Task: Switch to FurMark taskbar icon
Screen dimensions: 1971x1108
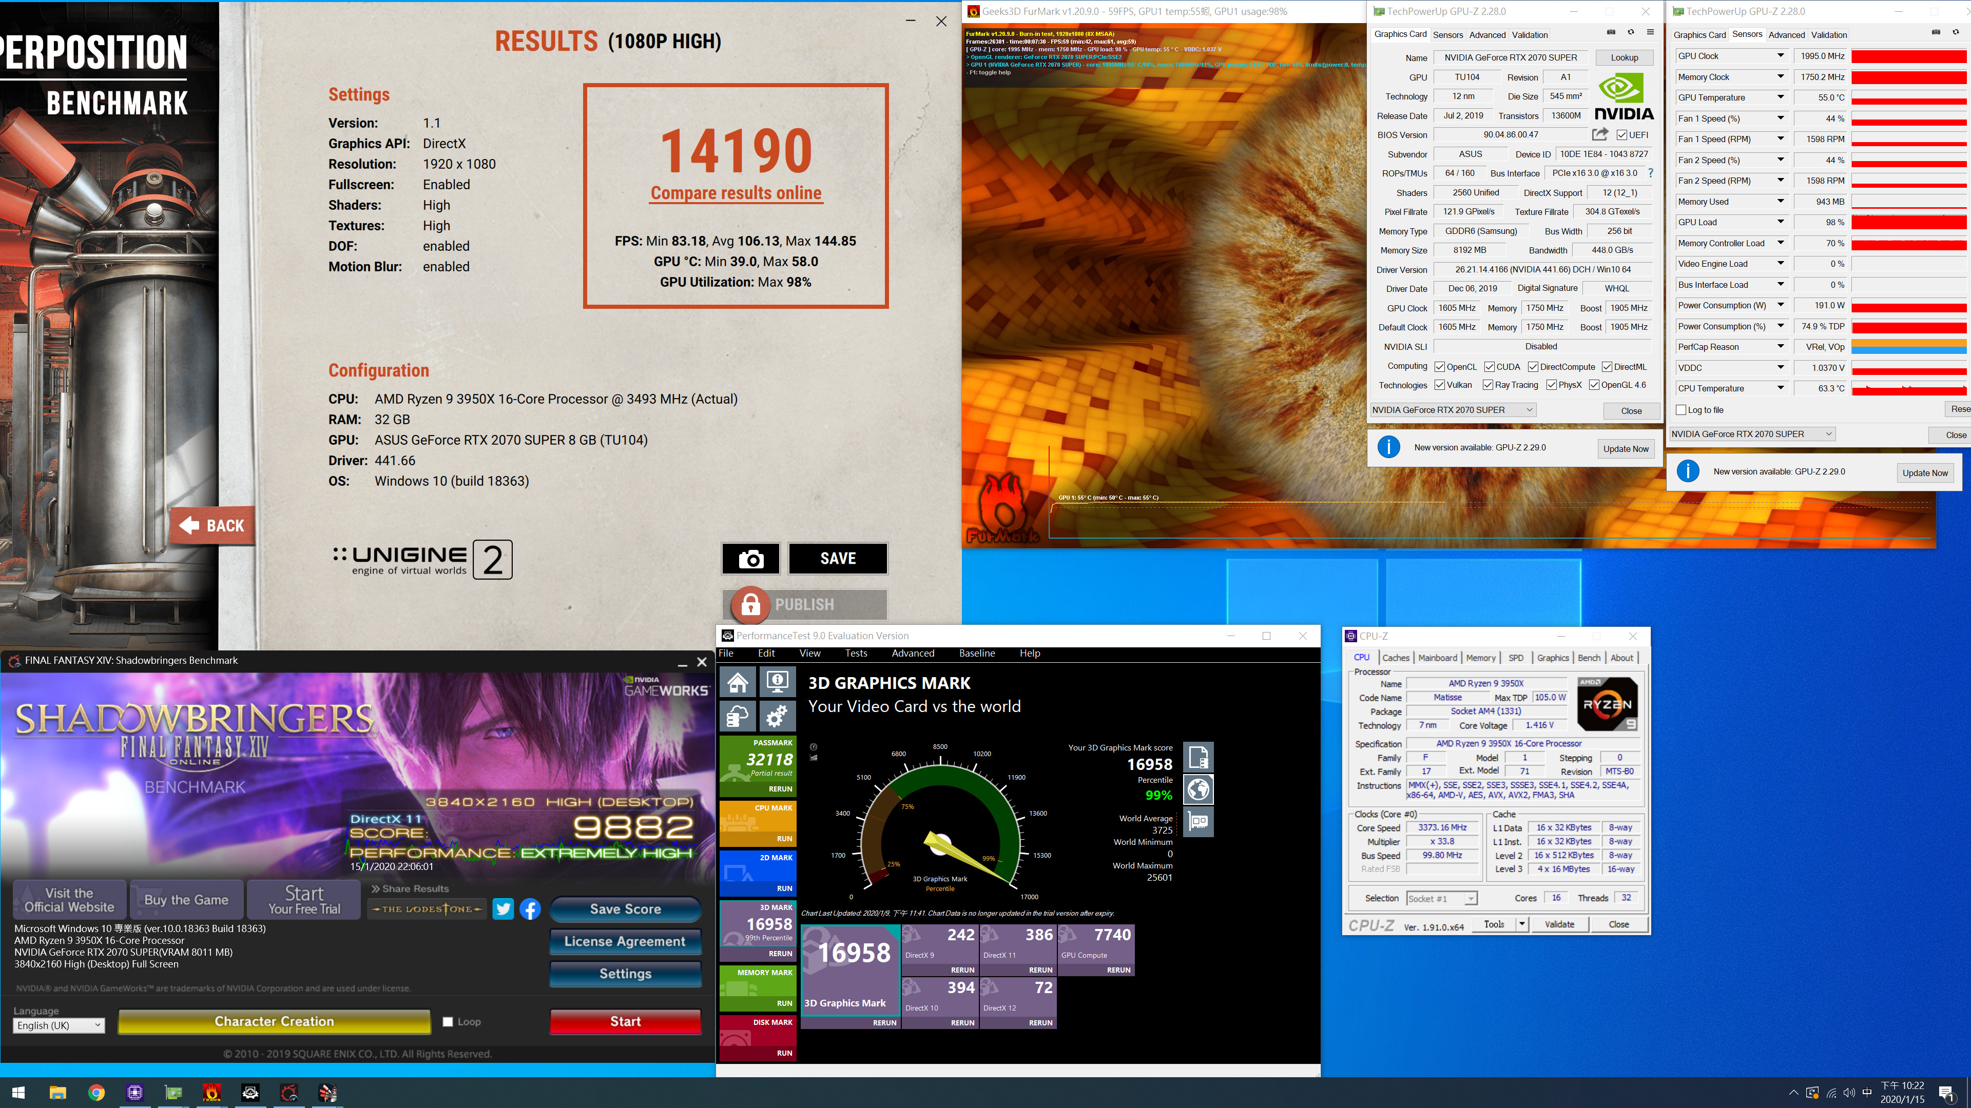Action: tap(212, 1093)
